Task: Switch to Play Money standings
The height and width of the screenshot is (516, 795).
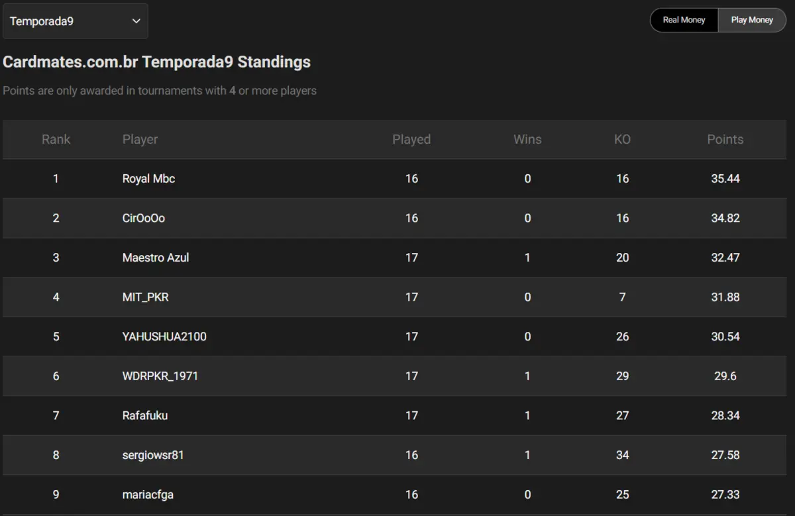Action: [x=752, y=20]
